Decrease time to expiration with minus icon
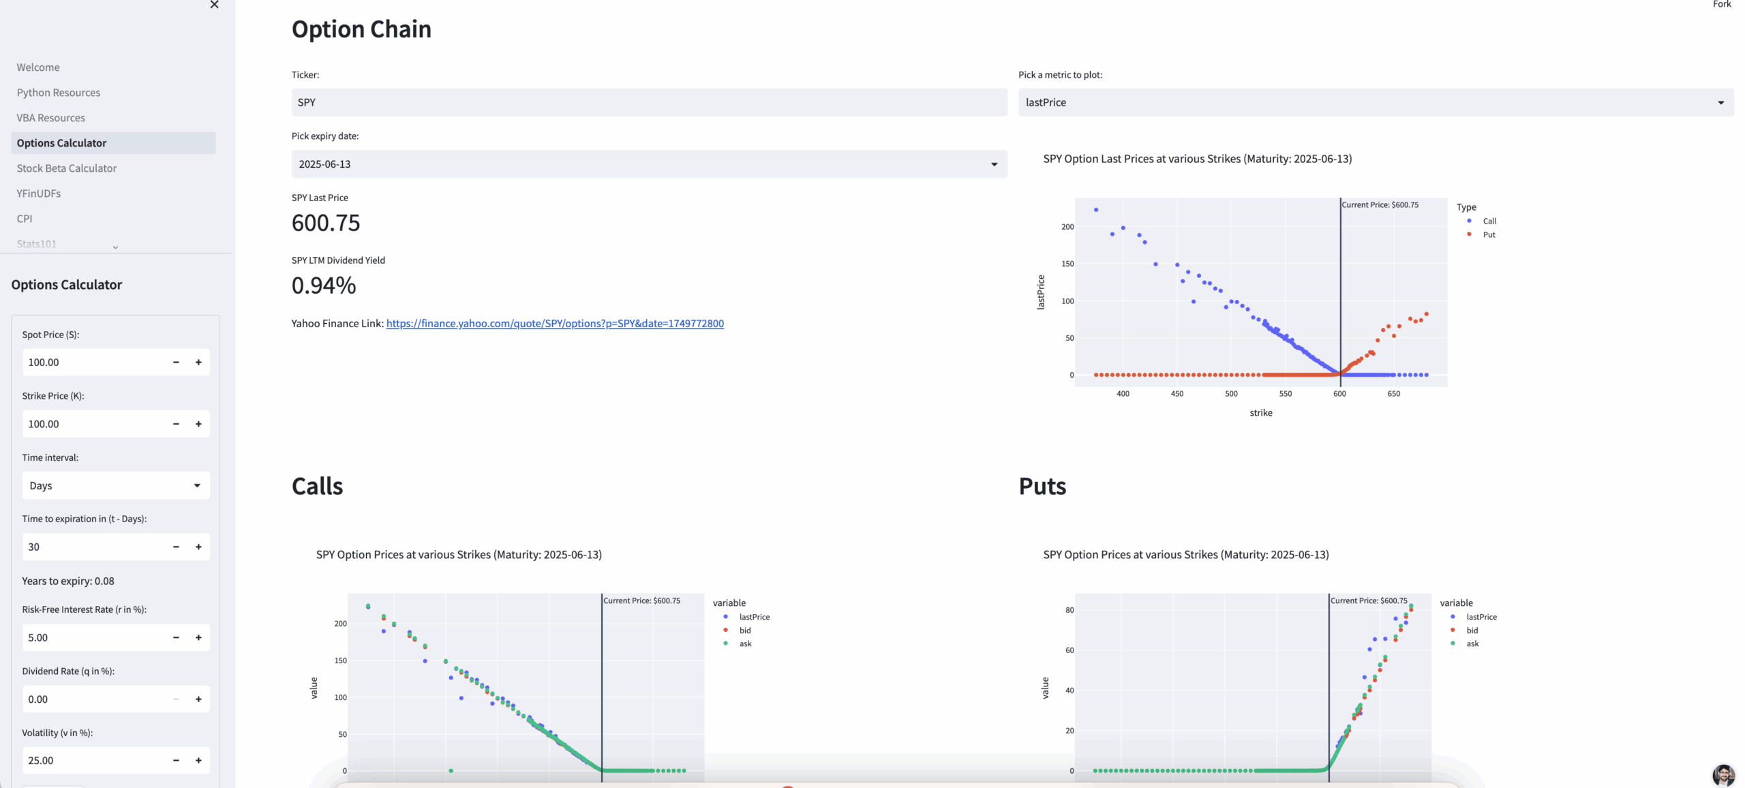This screenshot has height=788, width=1745. coord(176,547)
